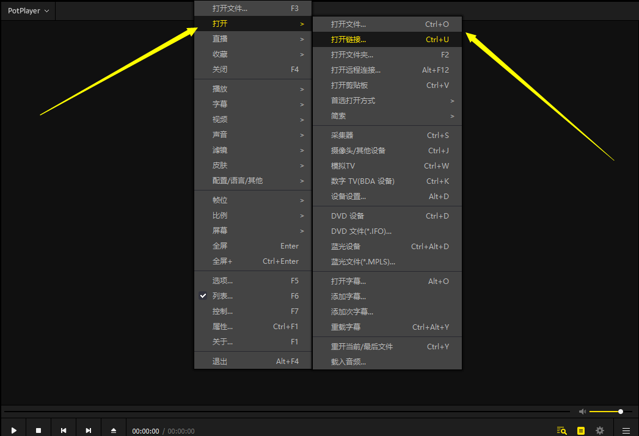
Task: Expand the PotPlayer title dropdown
Action: click(x=28, y=11)
